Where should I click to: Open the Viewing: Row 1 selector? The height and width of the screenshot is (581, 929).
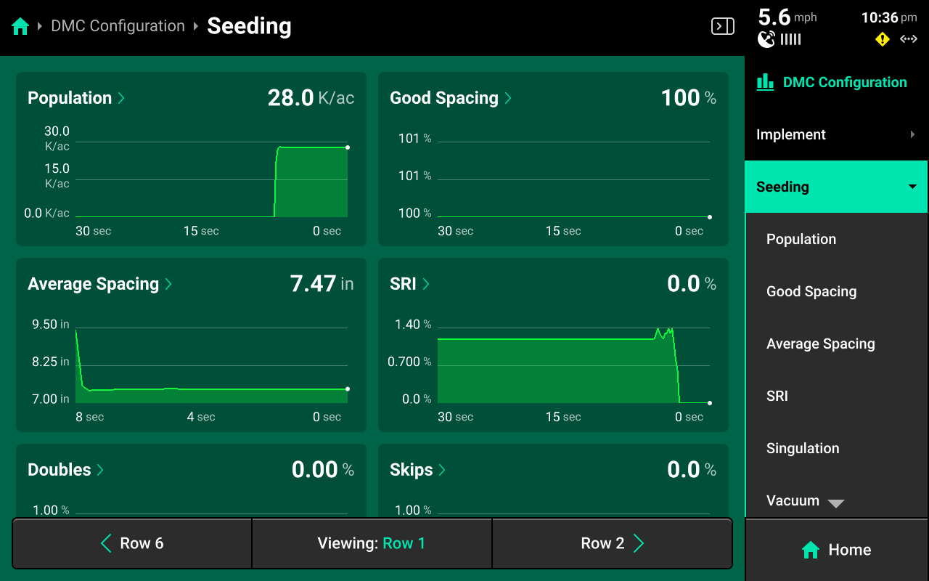(372, 543)
